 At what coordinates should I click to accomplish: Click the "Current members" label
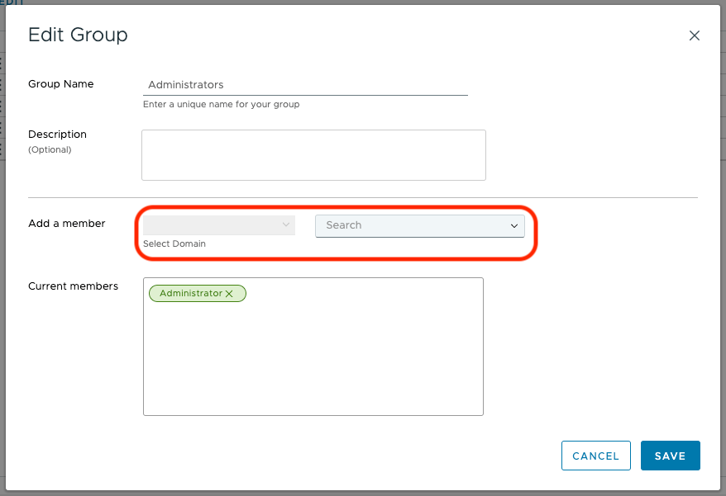point(73,286)
